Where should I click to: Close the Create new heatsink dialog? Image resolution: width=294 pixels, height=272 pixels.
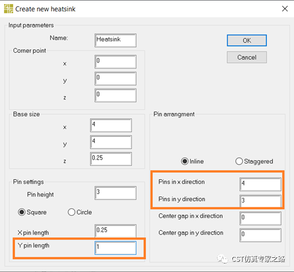285,9
